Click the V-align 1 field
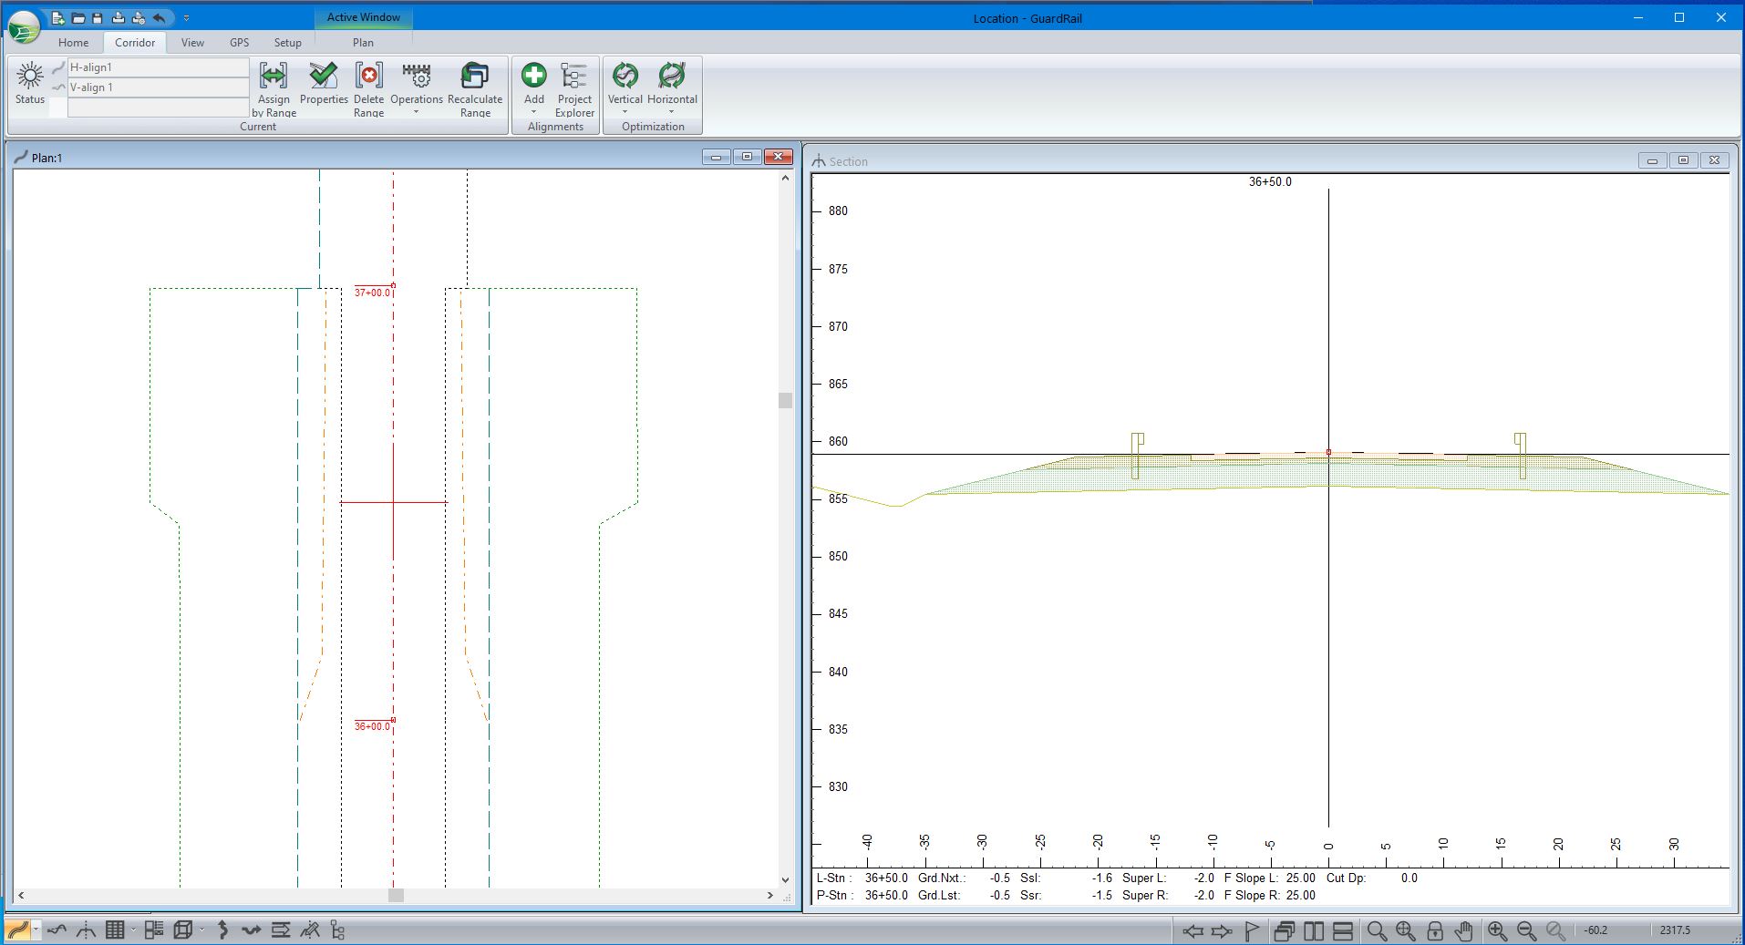The image size is (1745, 945). click(159, 87)
